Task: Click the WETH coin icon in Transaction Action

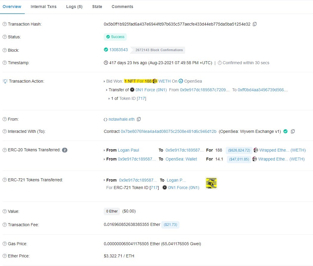Action: coord(155,81)
